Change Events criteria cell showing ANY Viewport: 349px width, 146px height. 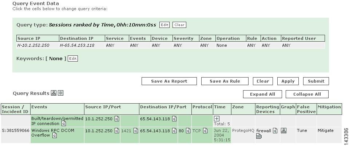[140, 45]
